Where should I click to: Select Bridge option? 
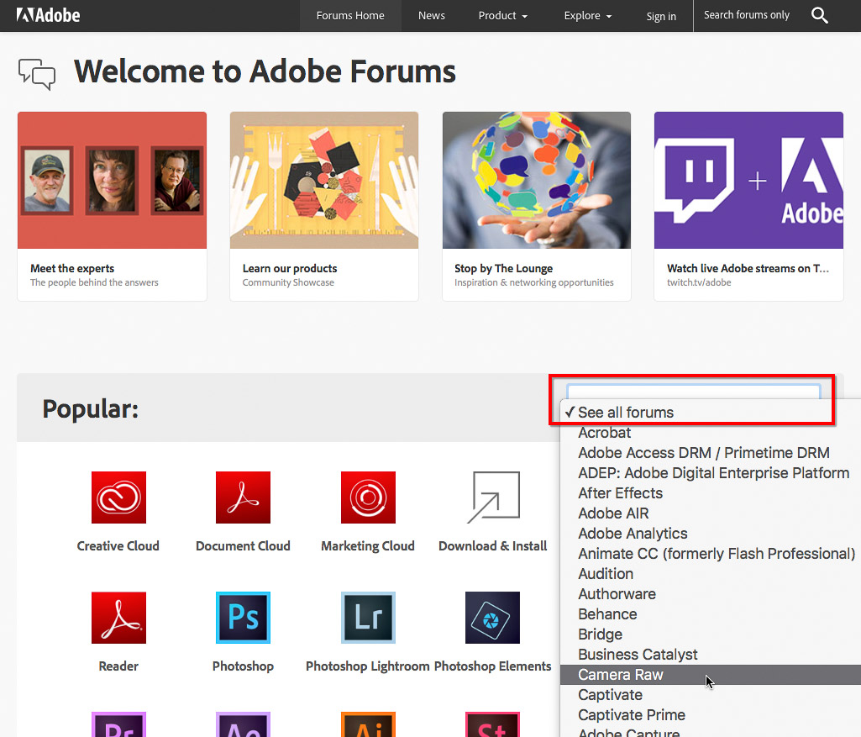pos(711,634)
